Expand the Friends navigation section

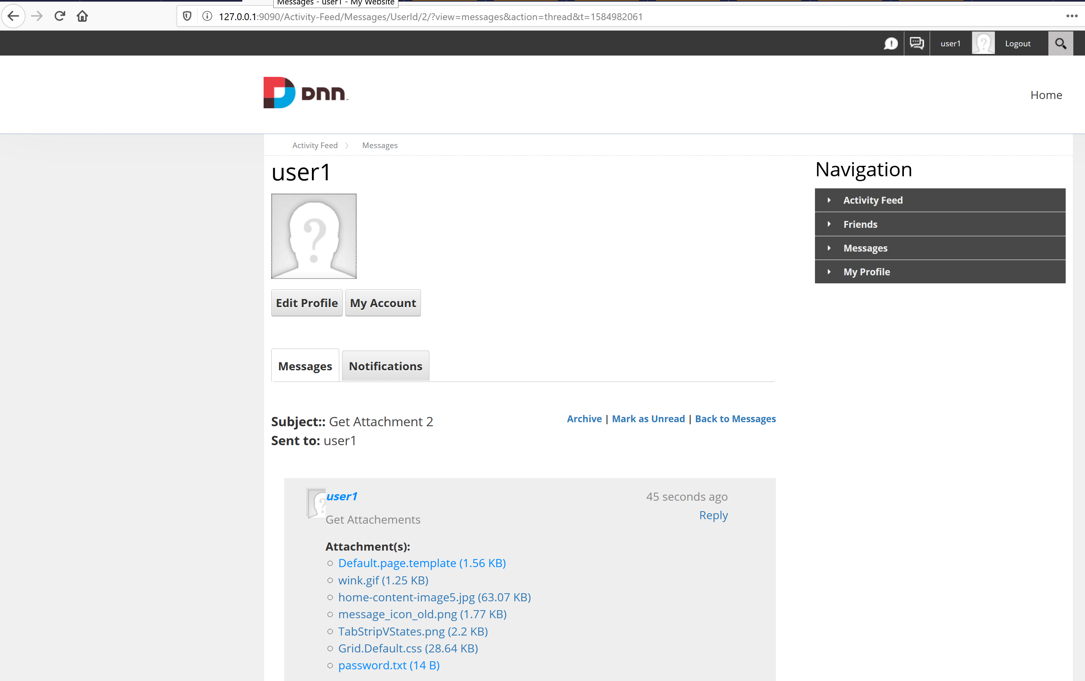(860, 224)
